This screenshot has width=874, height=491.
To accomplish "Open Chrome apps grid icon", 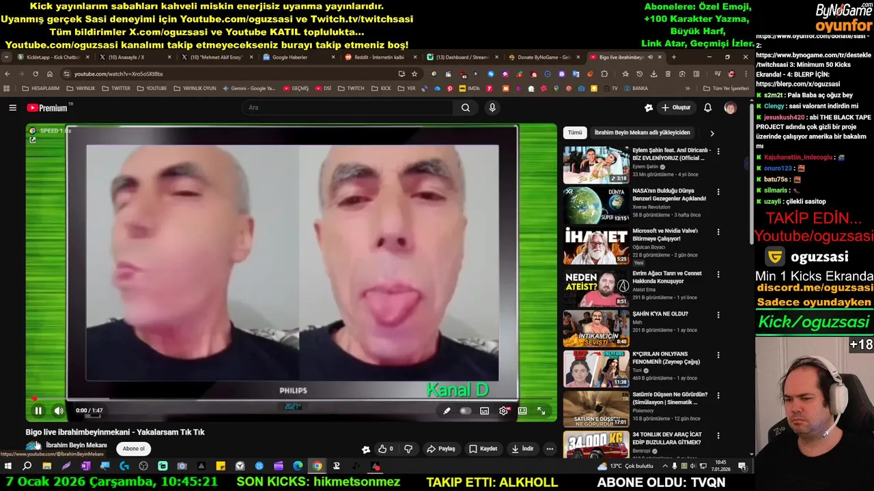I will 7,88.
